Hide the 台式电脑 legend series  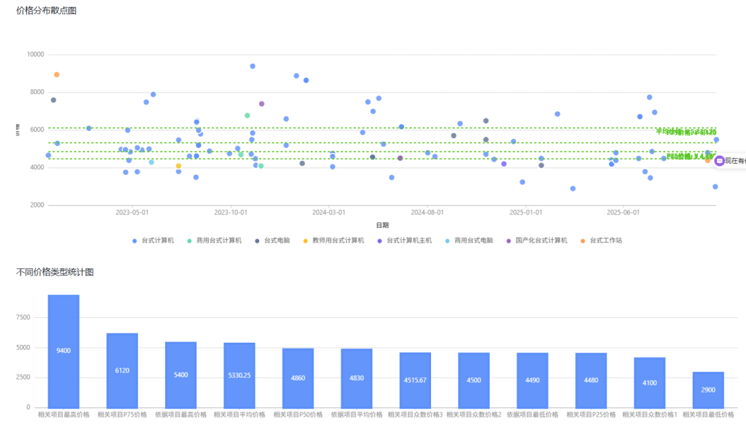(x=271, y=240)
